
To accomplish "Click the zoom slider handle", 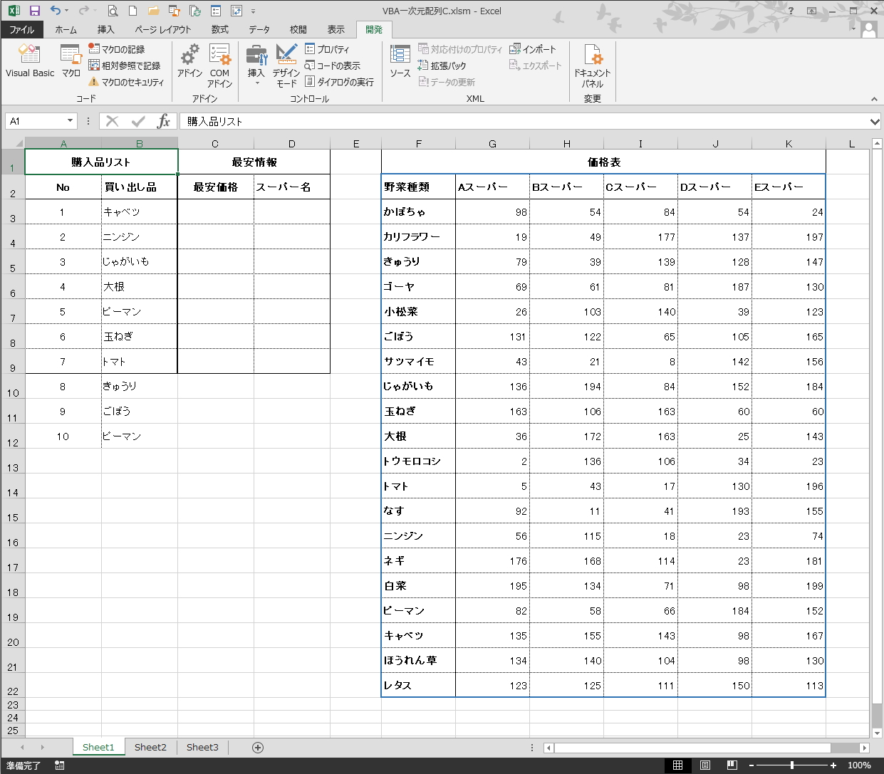I will [792, 765].
